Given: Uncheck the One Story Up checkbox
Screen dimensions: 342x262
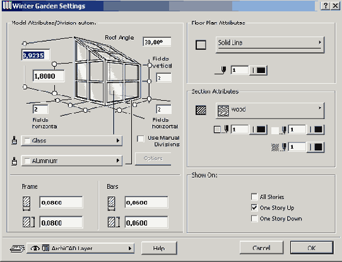Looking at the screenshot, I should (254, 208).
